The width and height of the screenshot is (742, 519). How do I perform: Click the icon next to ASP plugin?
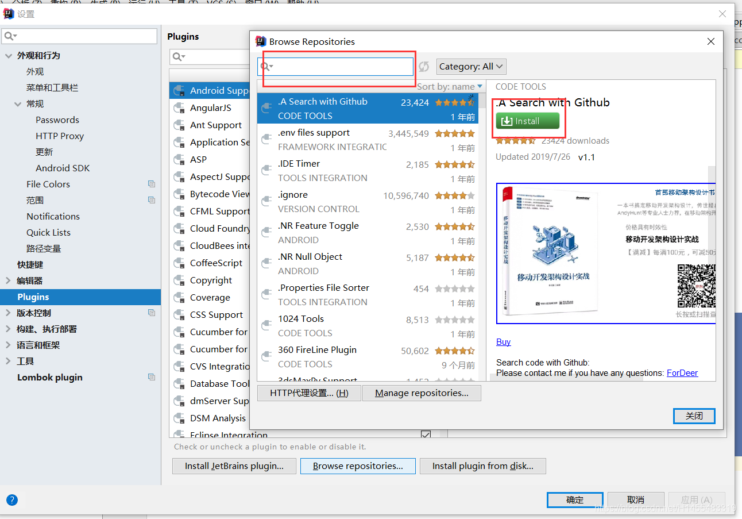(x=179, y=160)
